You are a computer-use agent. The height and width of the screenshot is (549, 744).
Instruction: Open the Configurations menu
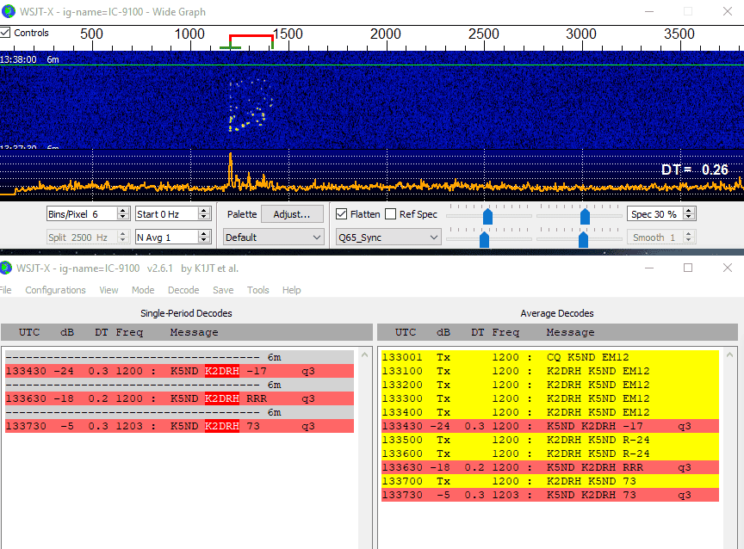pyautogui.click(x=55, y=290)
